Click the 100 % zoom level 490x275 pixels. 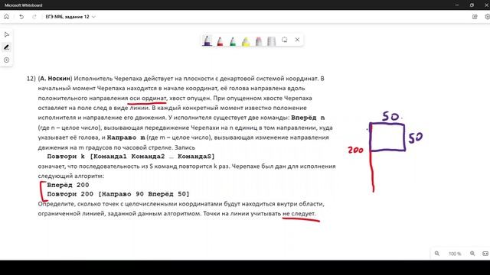coord(455,254)
